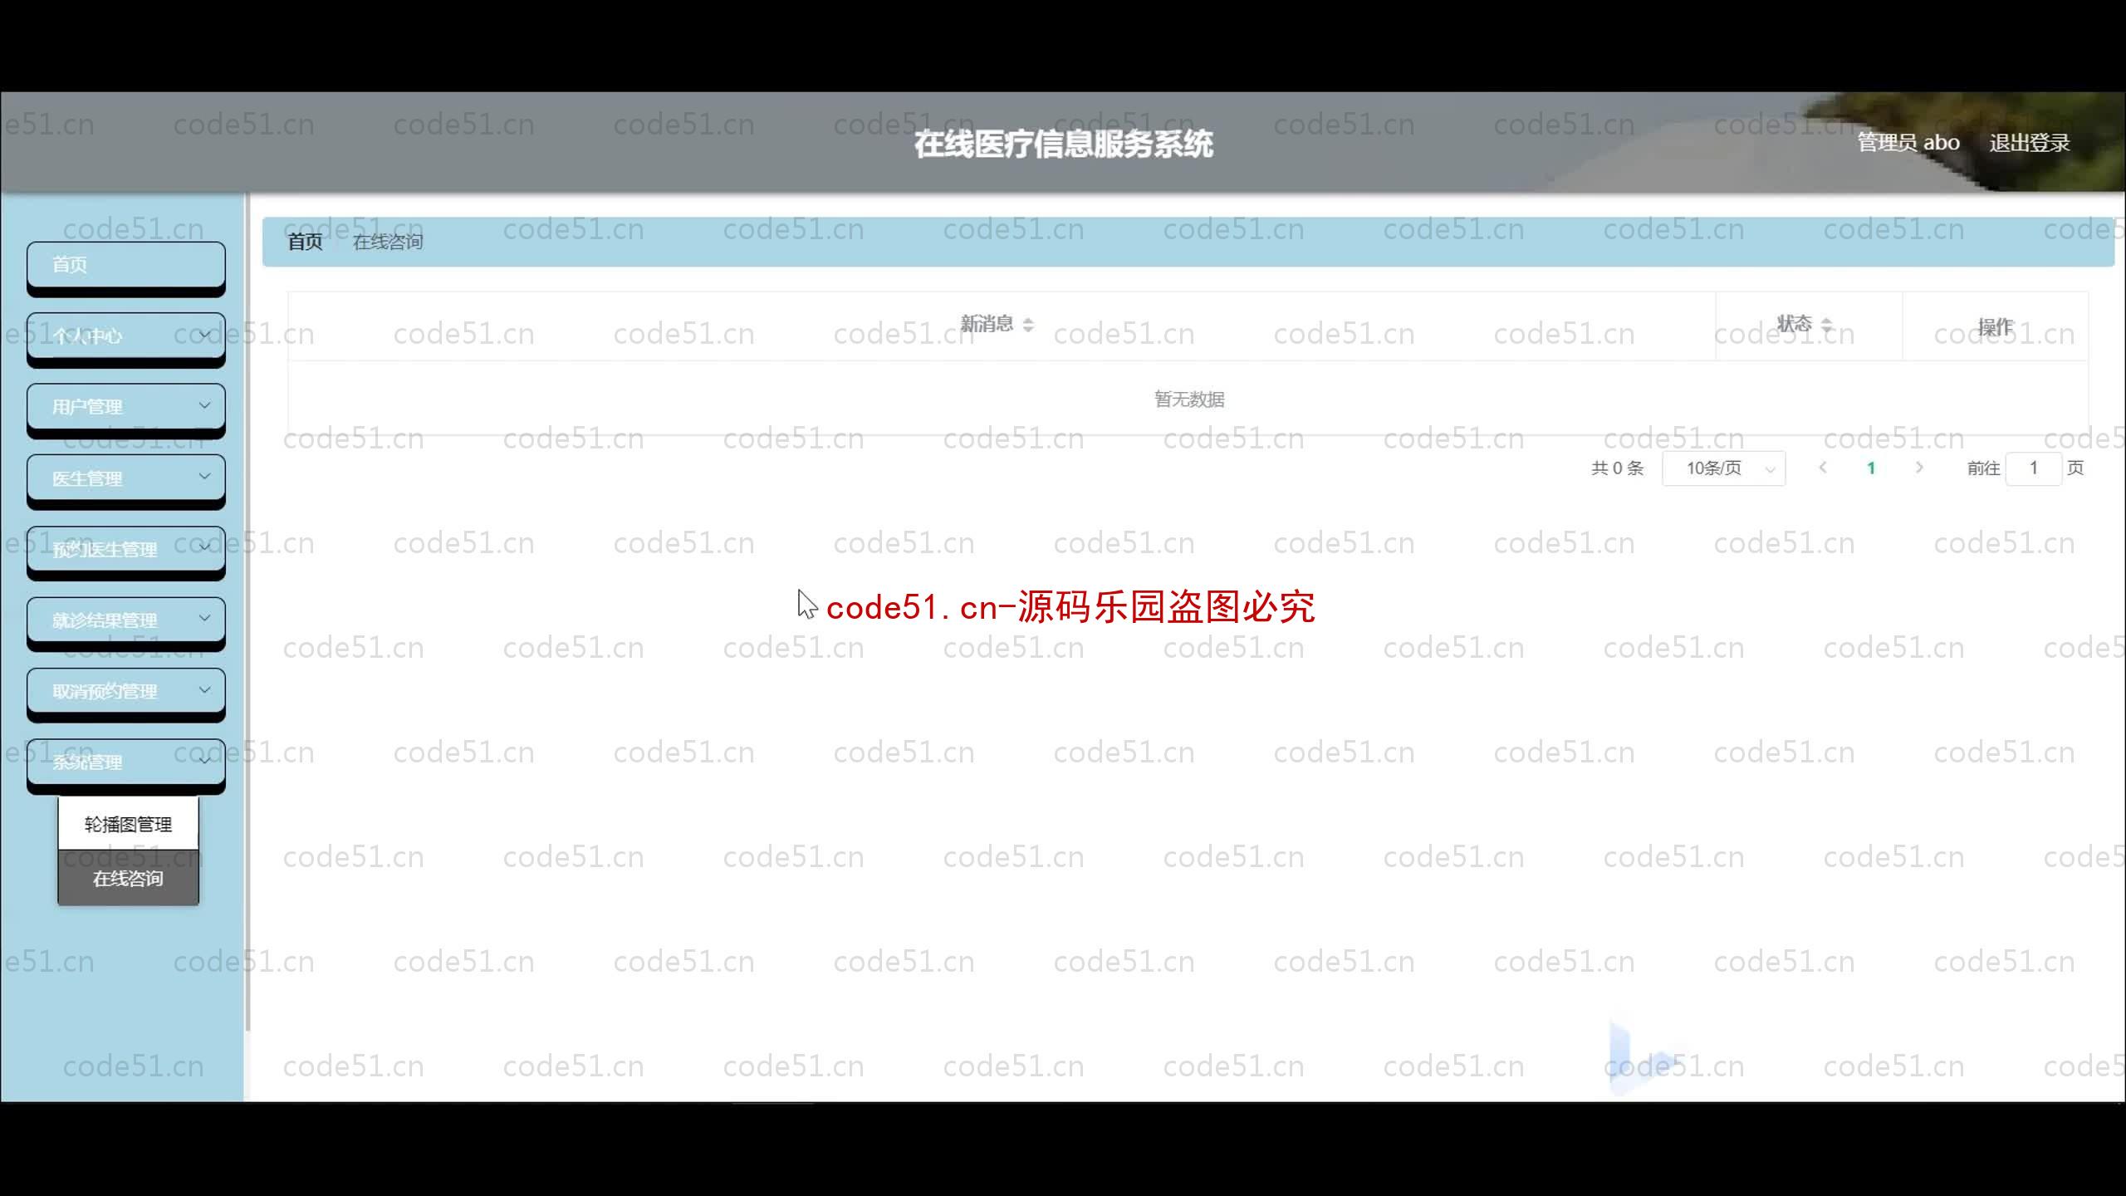This screenshot has width=2126, height=1196.
Task: Navigate to next page using arrow button
Action: click(x=1918, y=468)
